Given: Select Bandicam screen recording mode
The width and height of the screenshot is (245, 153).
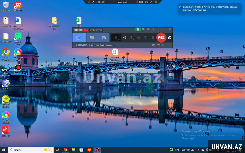Looking at the screenshot, I should click(78, 37).
